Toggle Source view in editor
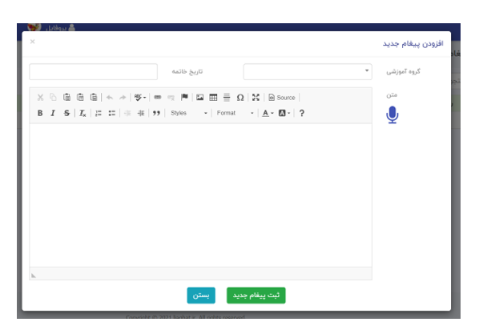Screen dimensions: 479x330 282,98
